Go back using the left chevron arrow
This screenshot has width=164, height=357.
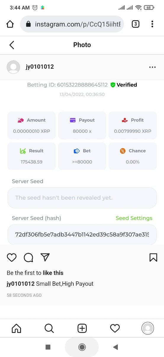12,45
